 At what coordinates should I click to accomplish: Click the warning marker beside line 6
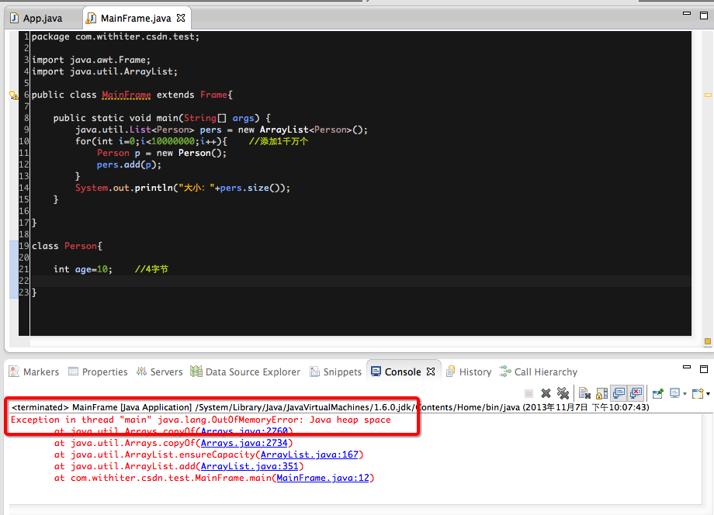tap(14, 95)
